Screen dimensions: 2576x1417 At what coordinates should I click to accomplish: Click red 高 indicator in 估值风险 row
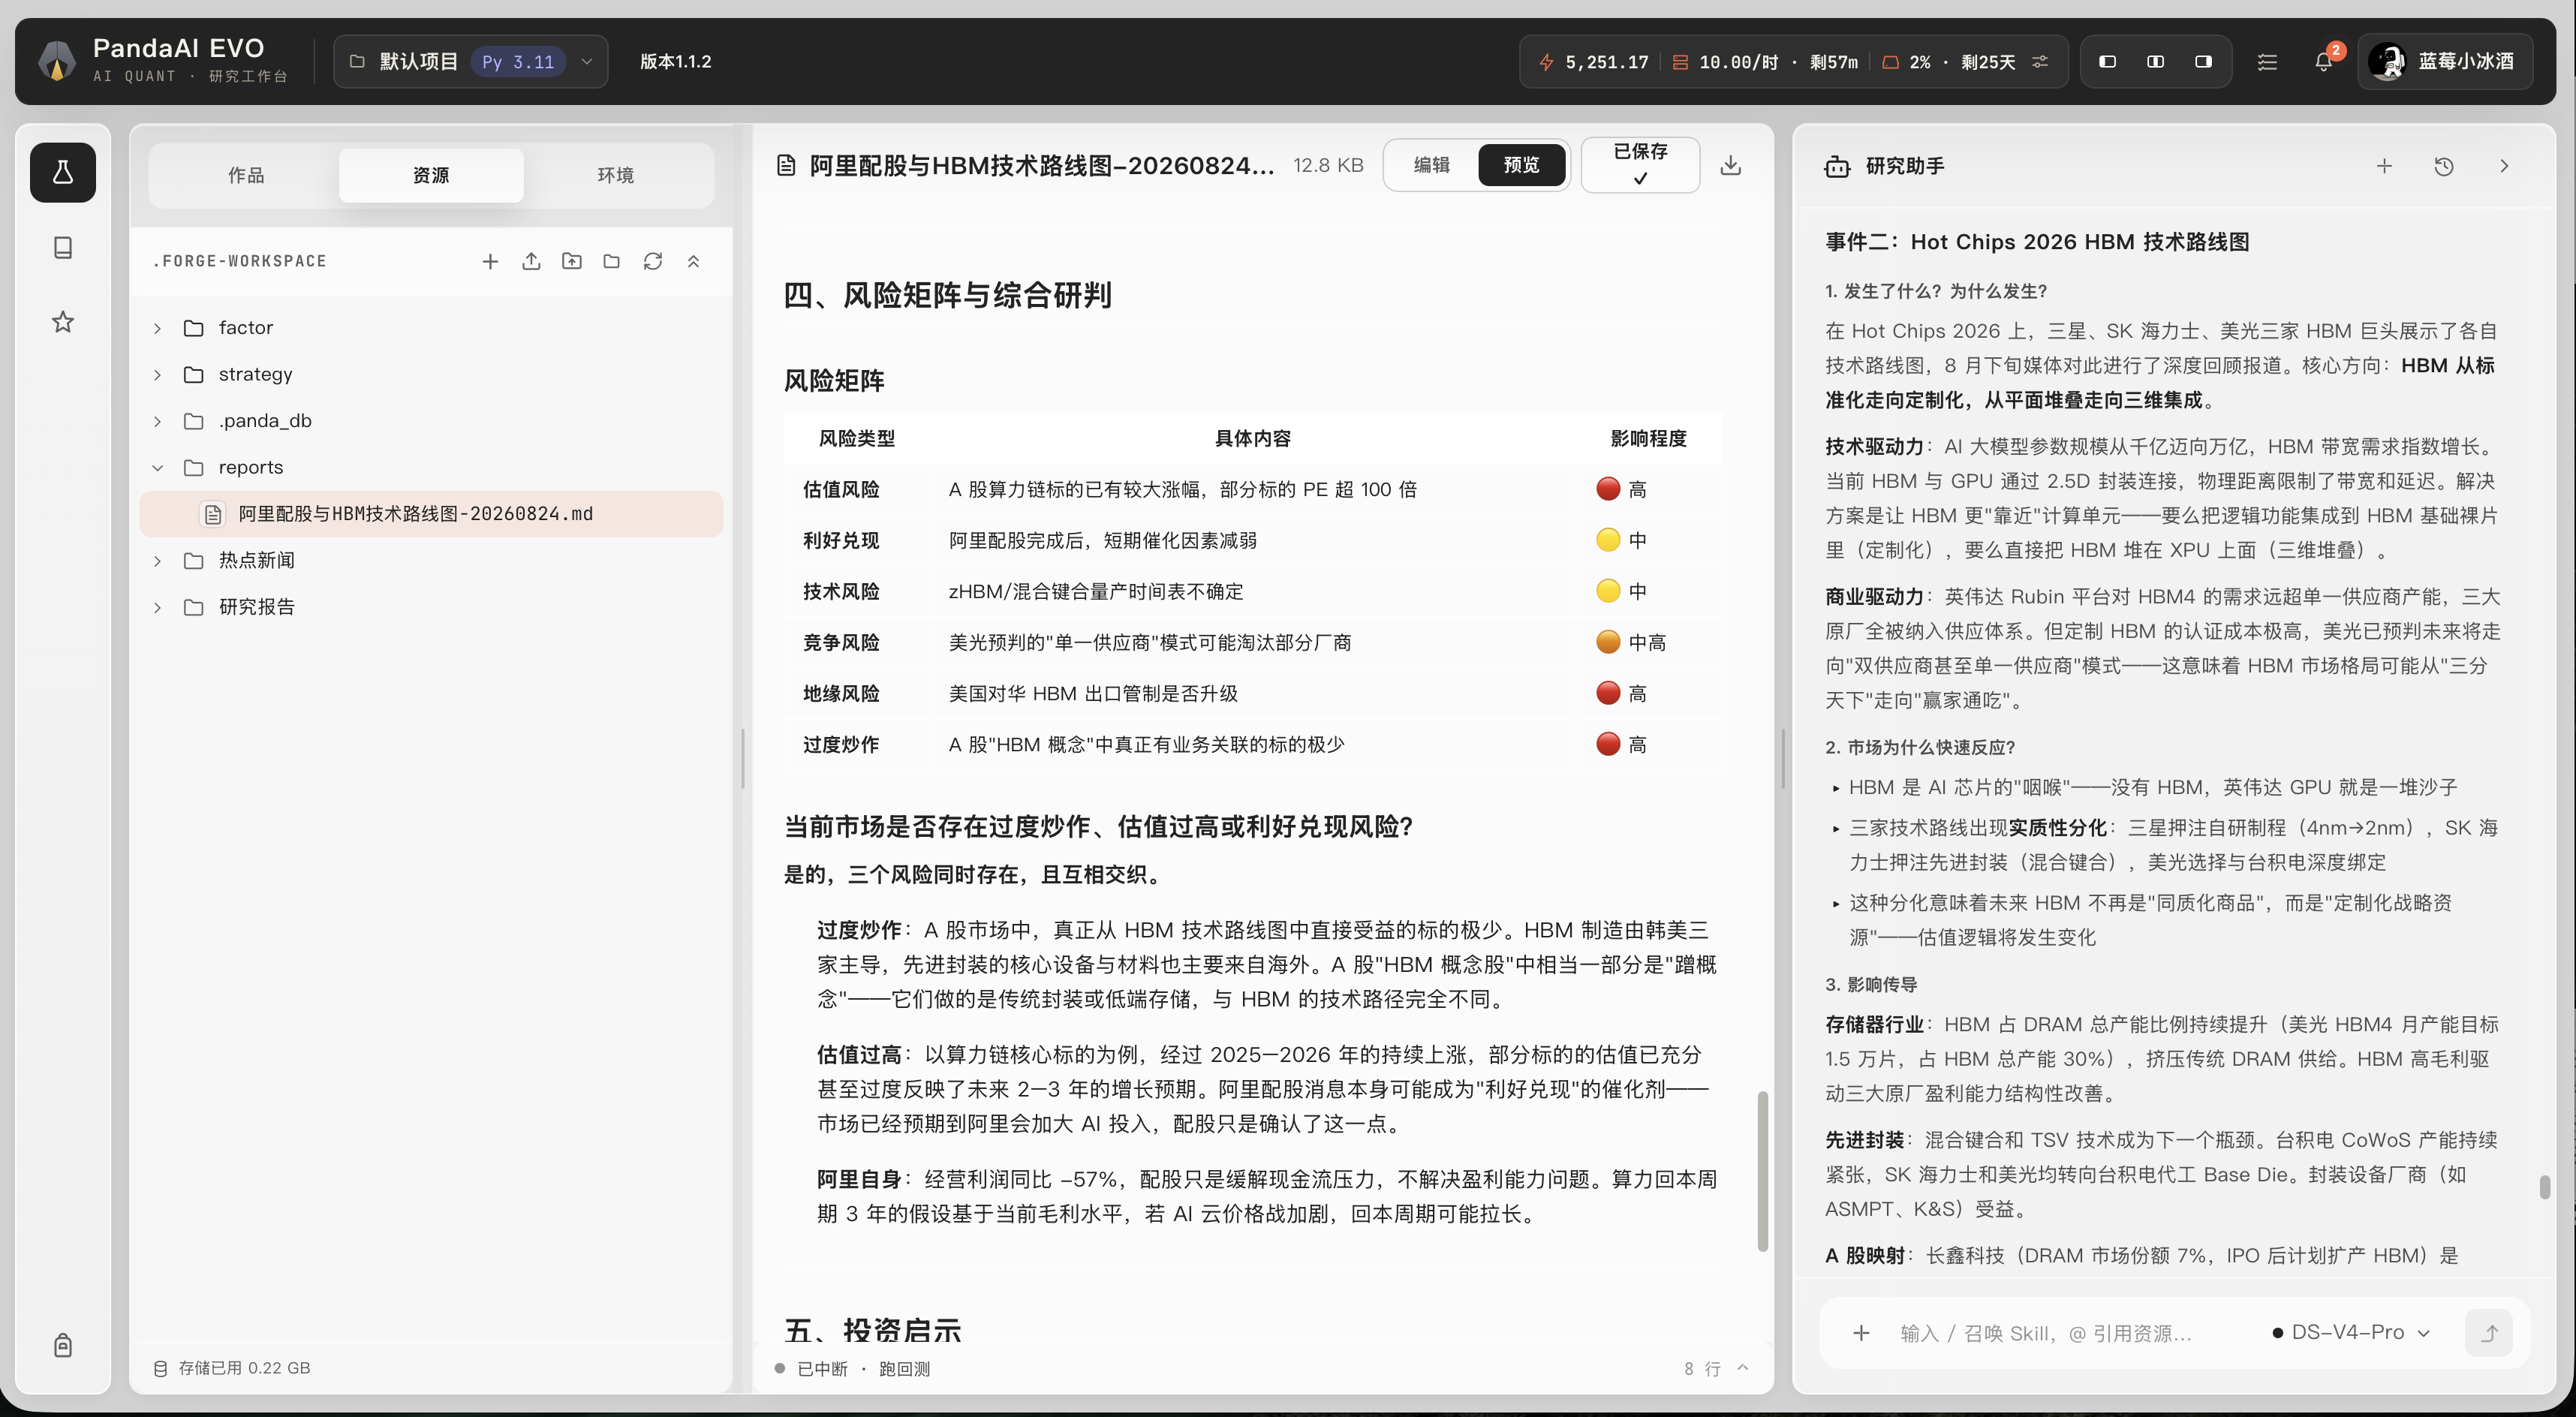click(1621, 489)
